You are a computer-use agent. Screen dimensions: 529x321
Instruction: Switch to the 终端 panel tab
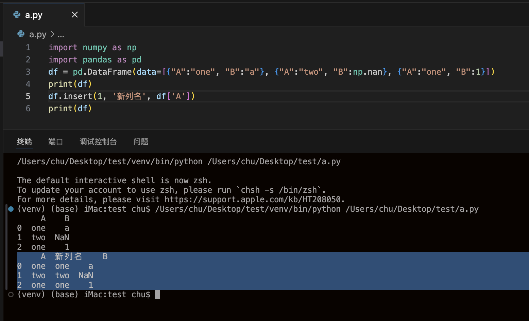[x=24, y=141]
